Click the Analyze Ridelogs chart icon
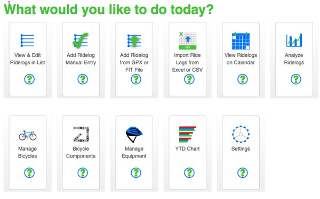 coord(294,40)
